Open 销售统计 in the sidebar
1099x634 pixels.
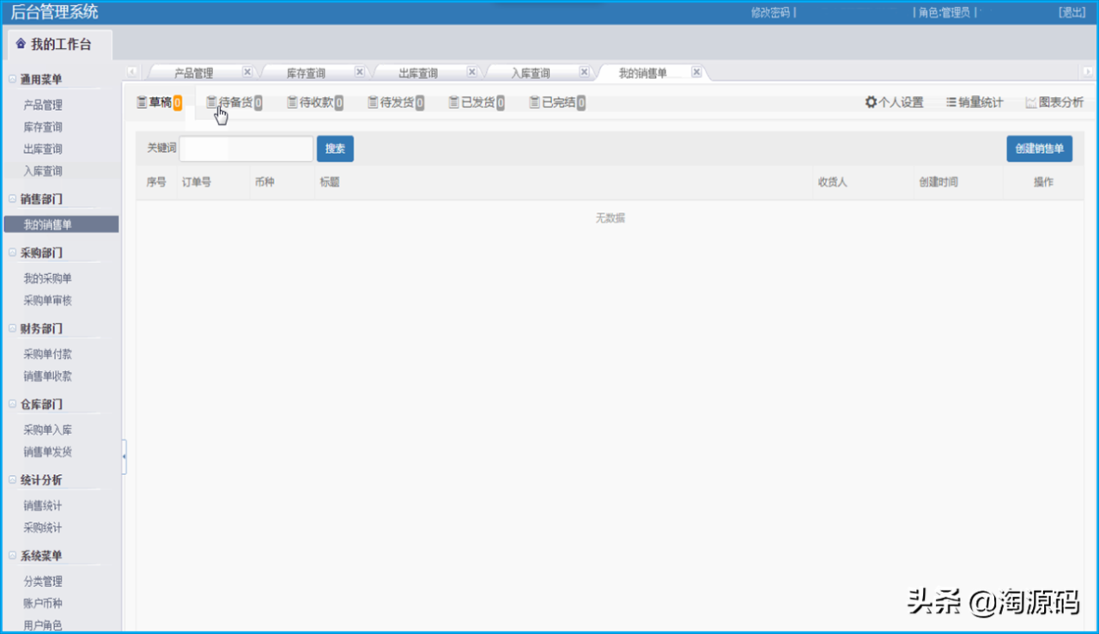pyautogui.click(x=43, y=505)
